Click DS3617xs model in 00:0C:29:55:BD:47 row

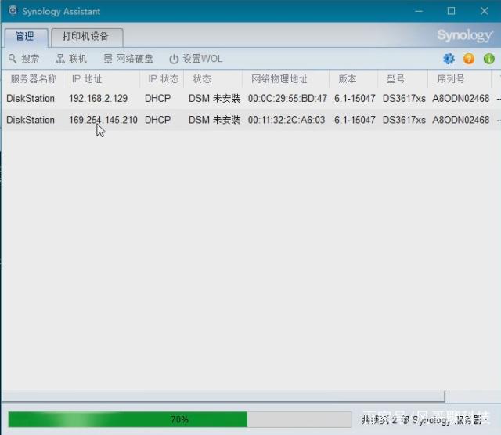click(x=404, y=99)
